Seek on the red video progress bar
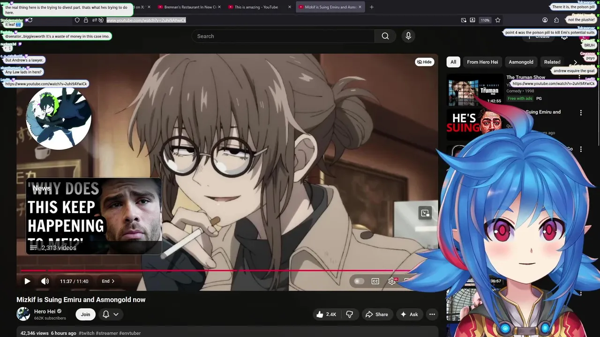600x337 pixels. 216,271
